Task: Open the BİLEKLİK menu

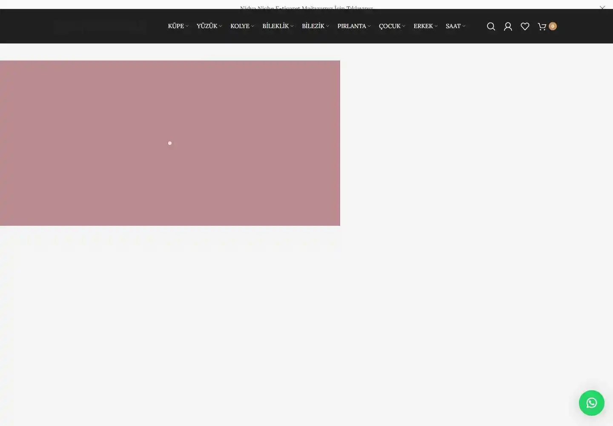Action: [x=275, y=26]
